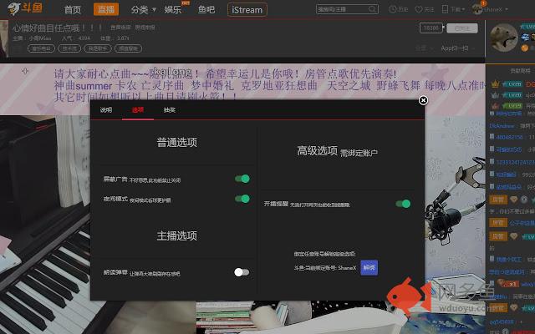Screen dimensions: 535x334
Task: Click the fourth room tag pill
Action: pos(128,48)
